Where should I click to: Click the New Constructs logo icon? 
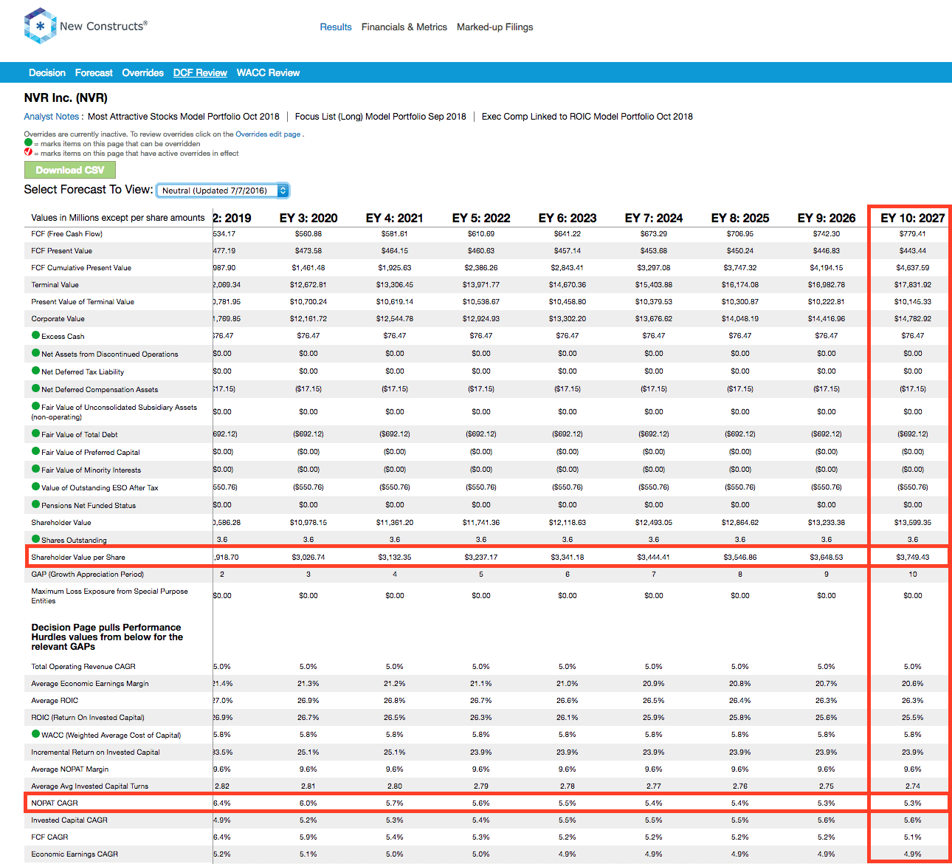pos(40,26)
